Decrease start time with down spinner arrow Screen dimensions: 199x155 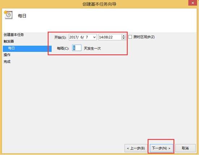click(123, 38)
